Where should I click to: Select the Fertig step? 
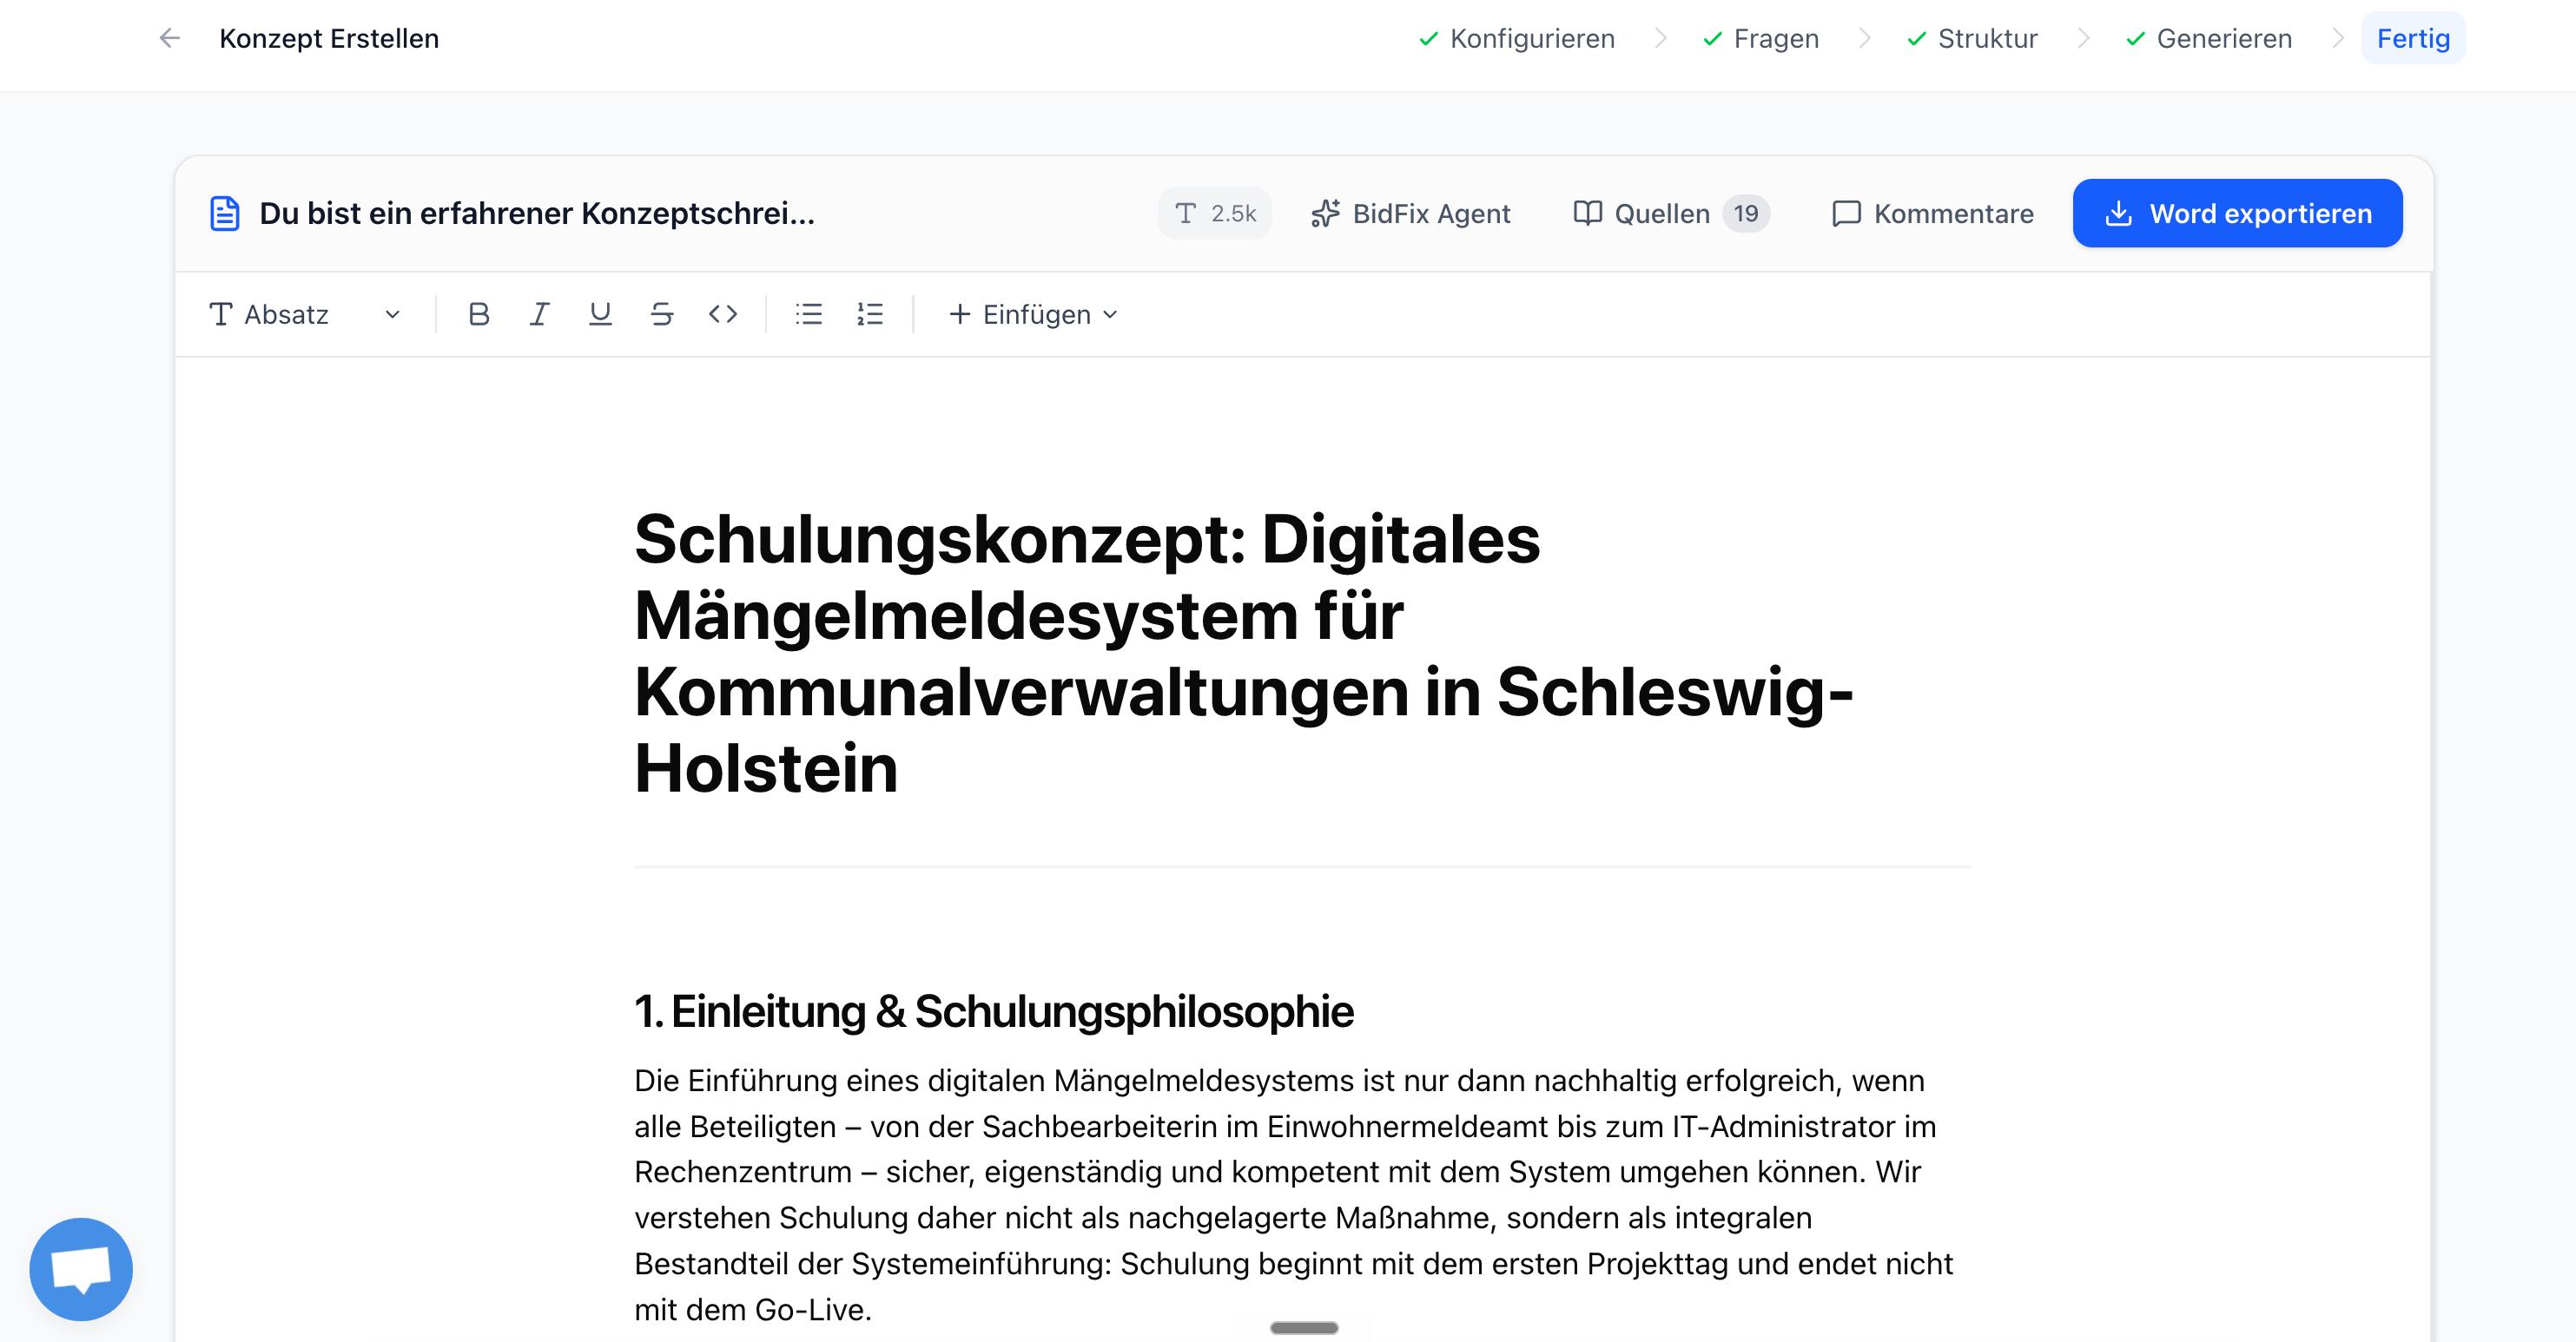2412,38
